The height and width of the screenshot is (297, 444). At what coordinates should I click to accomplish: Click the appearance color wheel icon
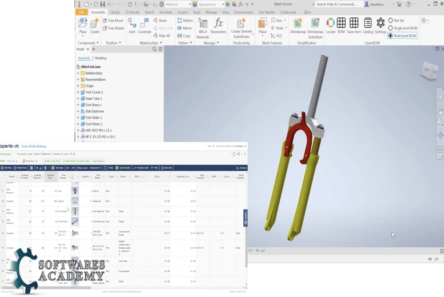pos(195,4)
